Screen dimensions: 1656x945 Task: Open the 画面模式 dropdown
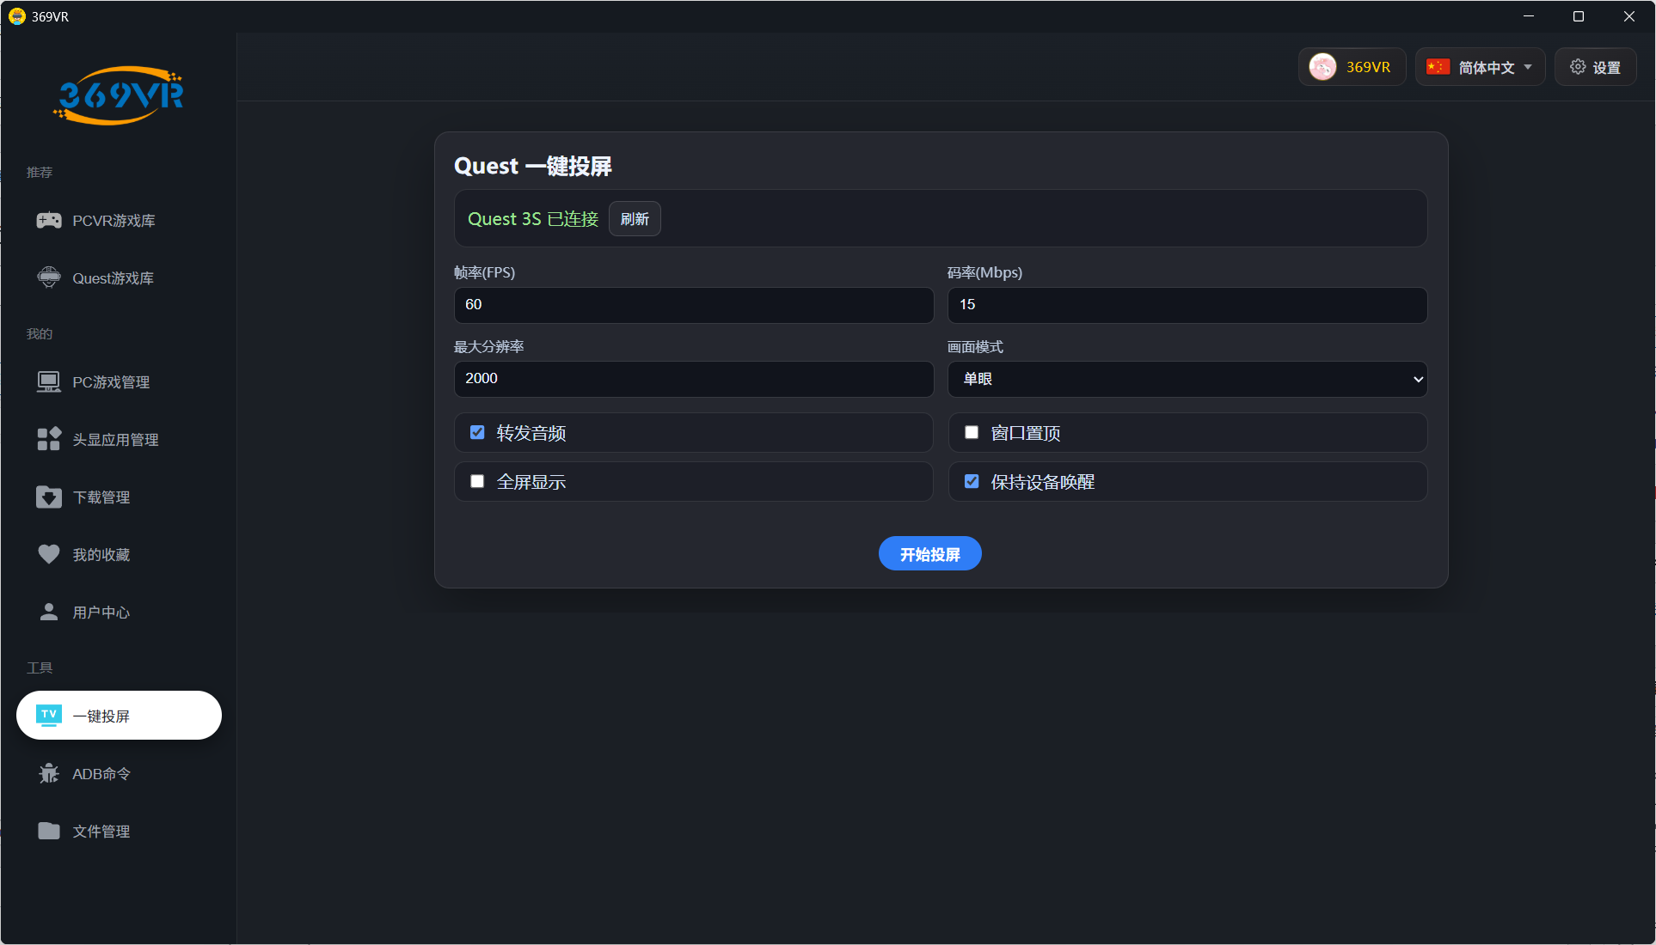coord(1187,378)
